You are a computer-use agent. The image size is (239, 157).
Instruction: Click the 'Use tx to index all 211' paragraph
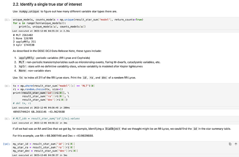(x=74, y=77)
